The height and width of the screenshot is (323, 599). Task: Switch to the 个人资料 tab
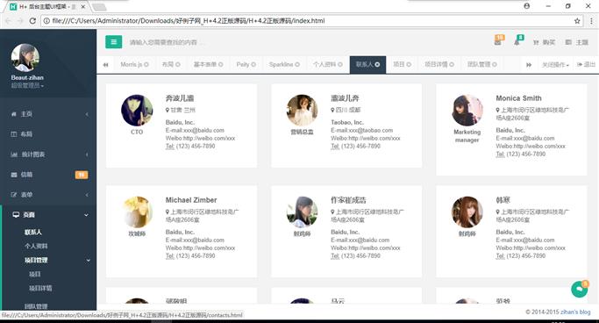point(324,65)
